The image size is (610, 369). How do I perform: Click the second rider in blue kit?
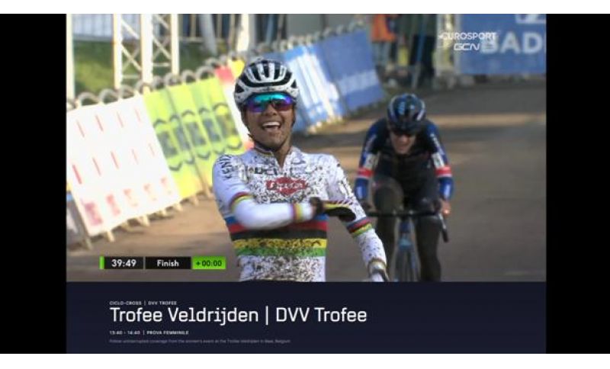pyautogui.click(x=405, y=187)
